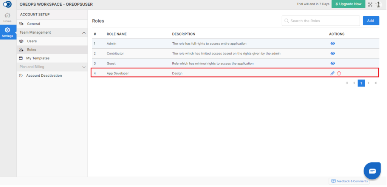Click the fullscreen expand icon in header

pyautogui.click(x=370, y=5)
